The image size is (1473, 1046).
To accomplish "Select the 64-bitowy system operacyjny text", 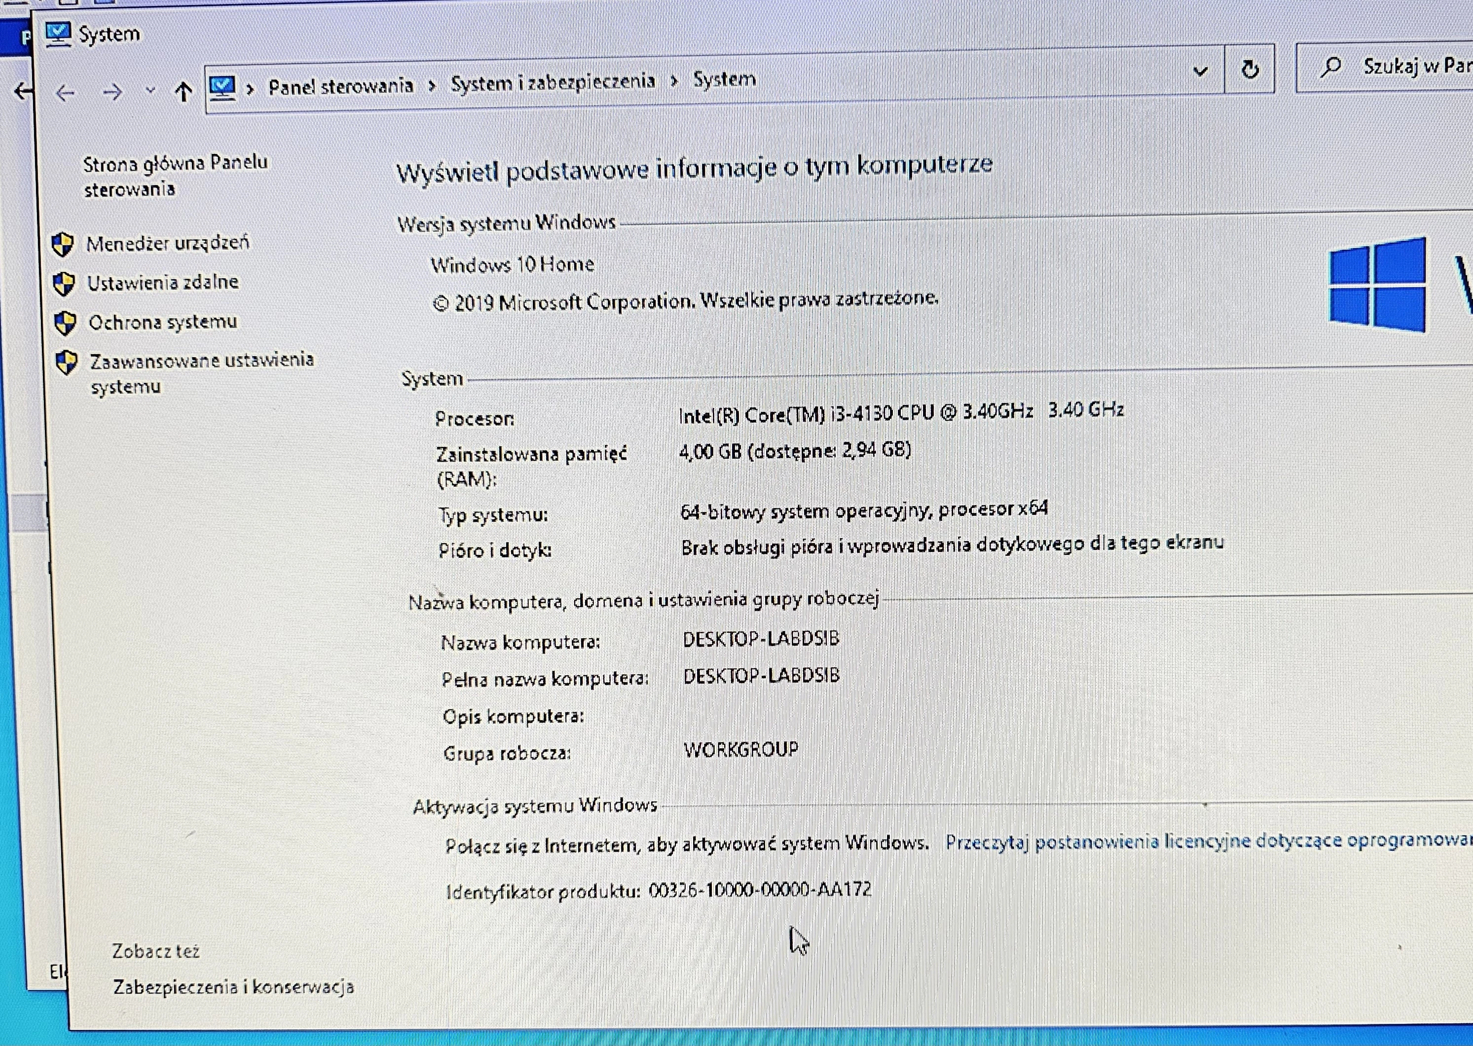I will point(864,510).
